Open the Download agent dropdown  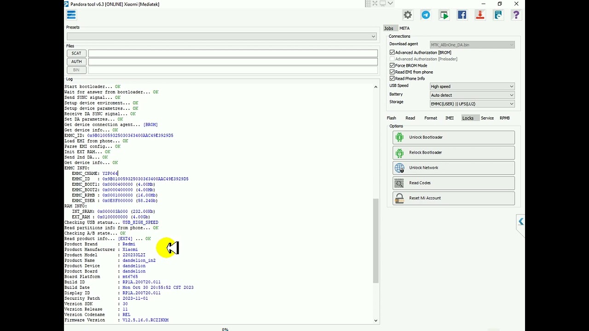click(472, 45)
